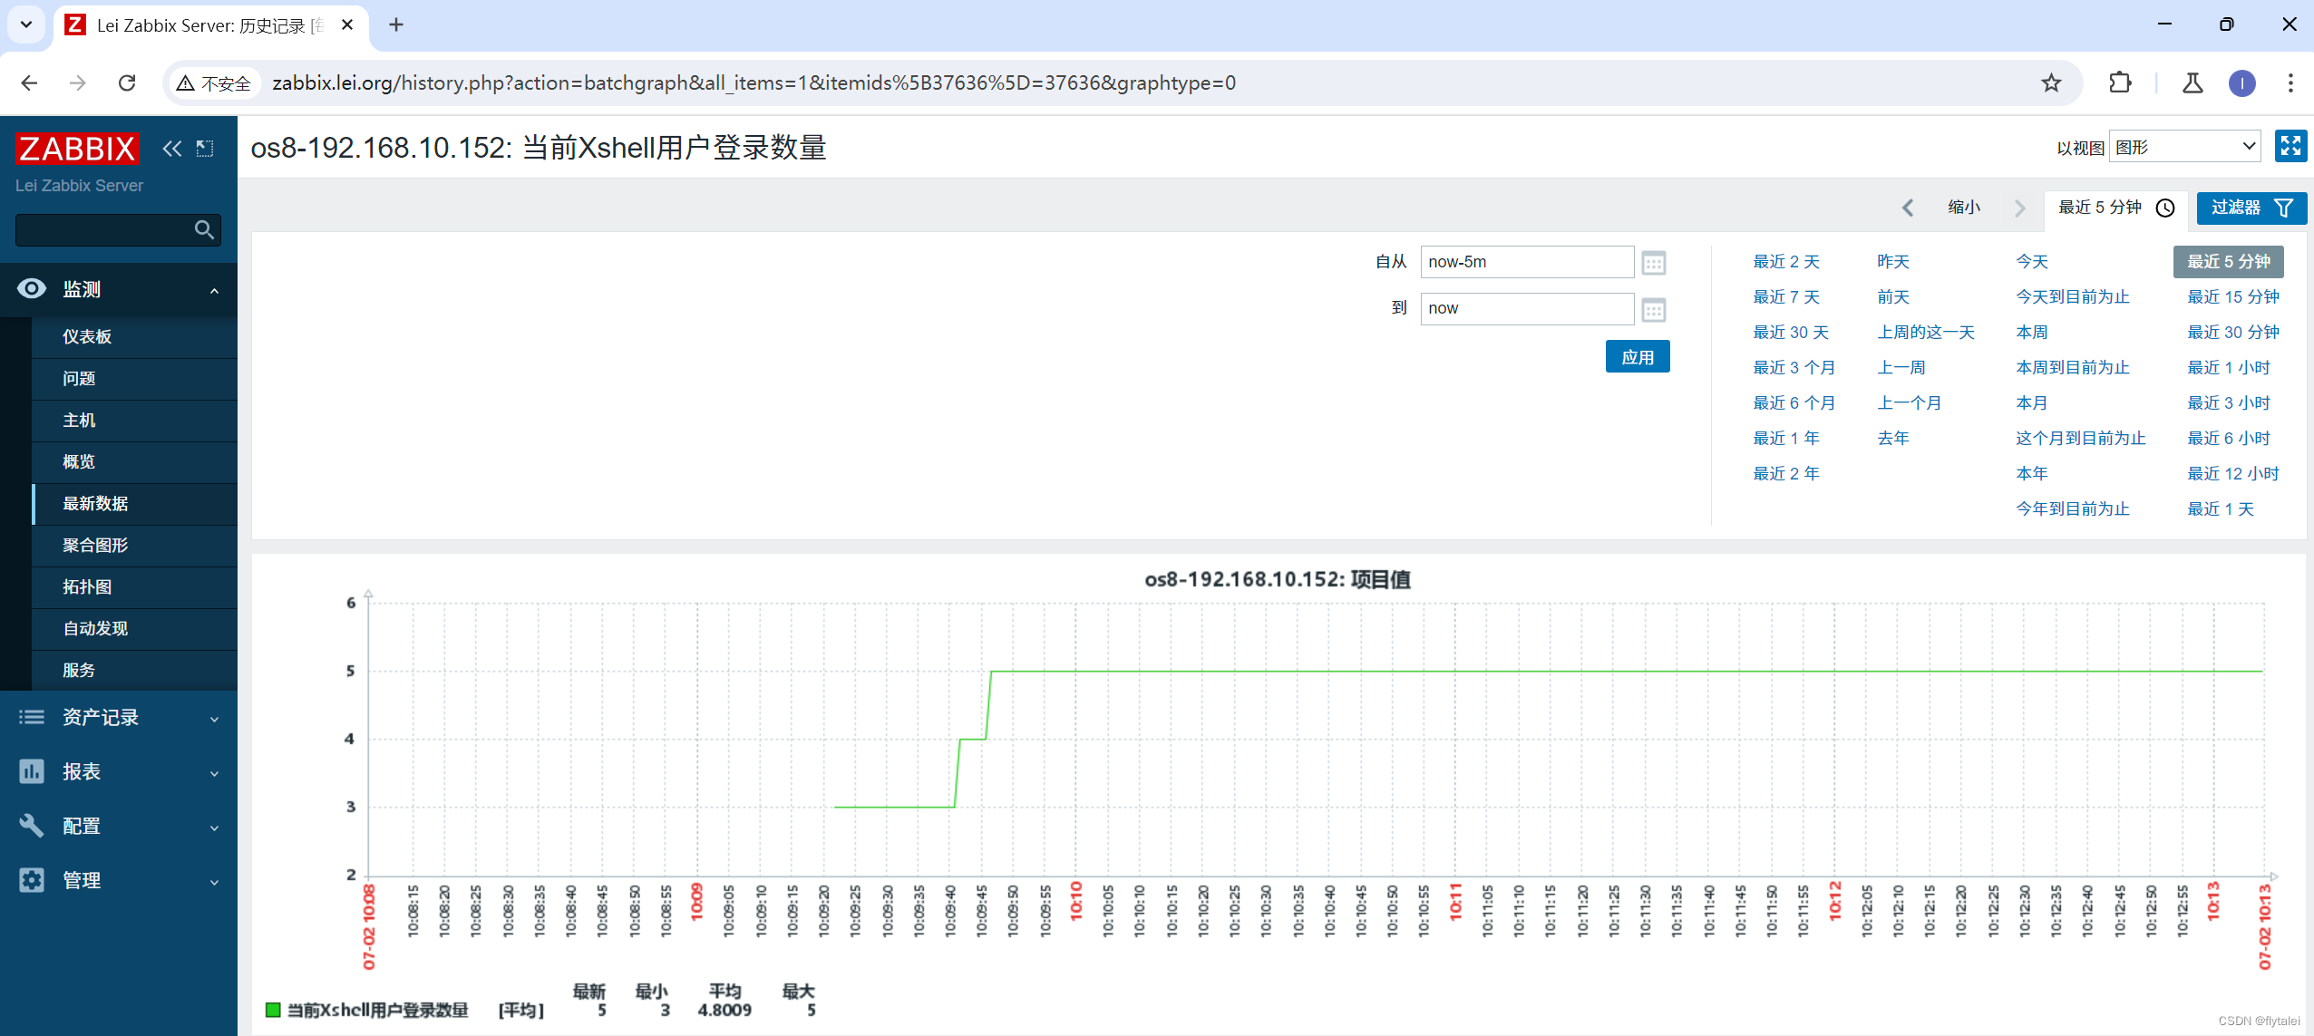Open Chrome Labs flask icon
Screen dimensions: 2314x1036
coord(2192,83)
